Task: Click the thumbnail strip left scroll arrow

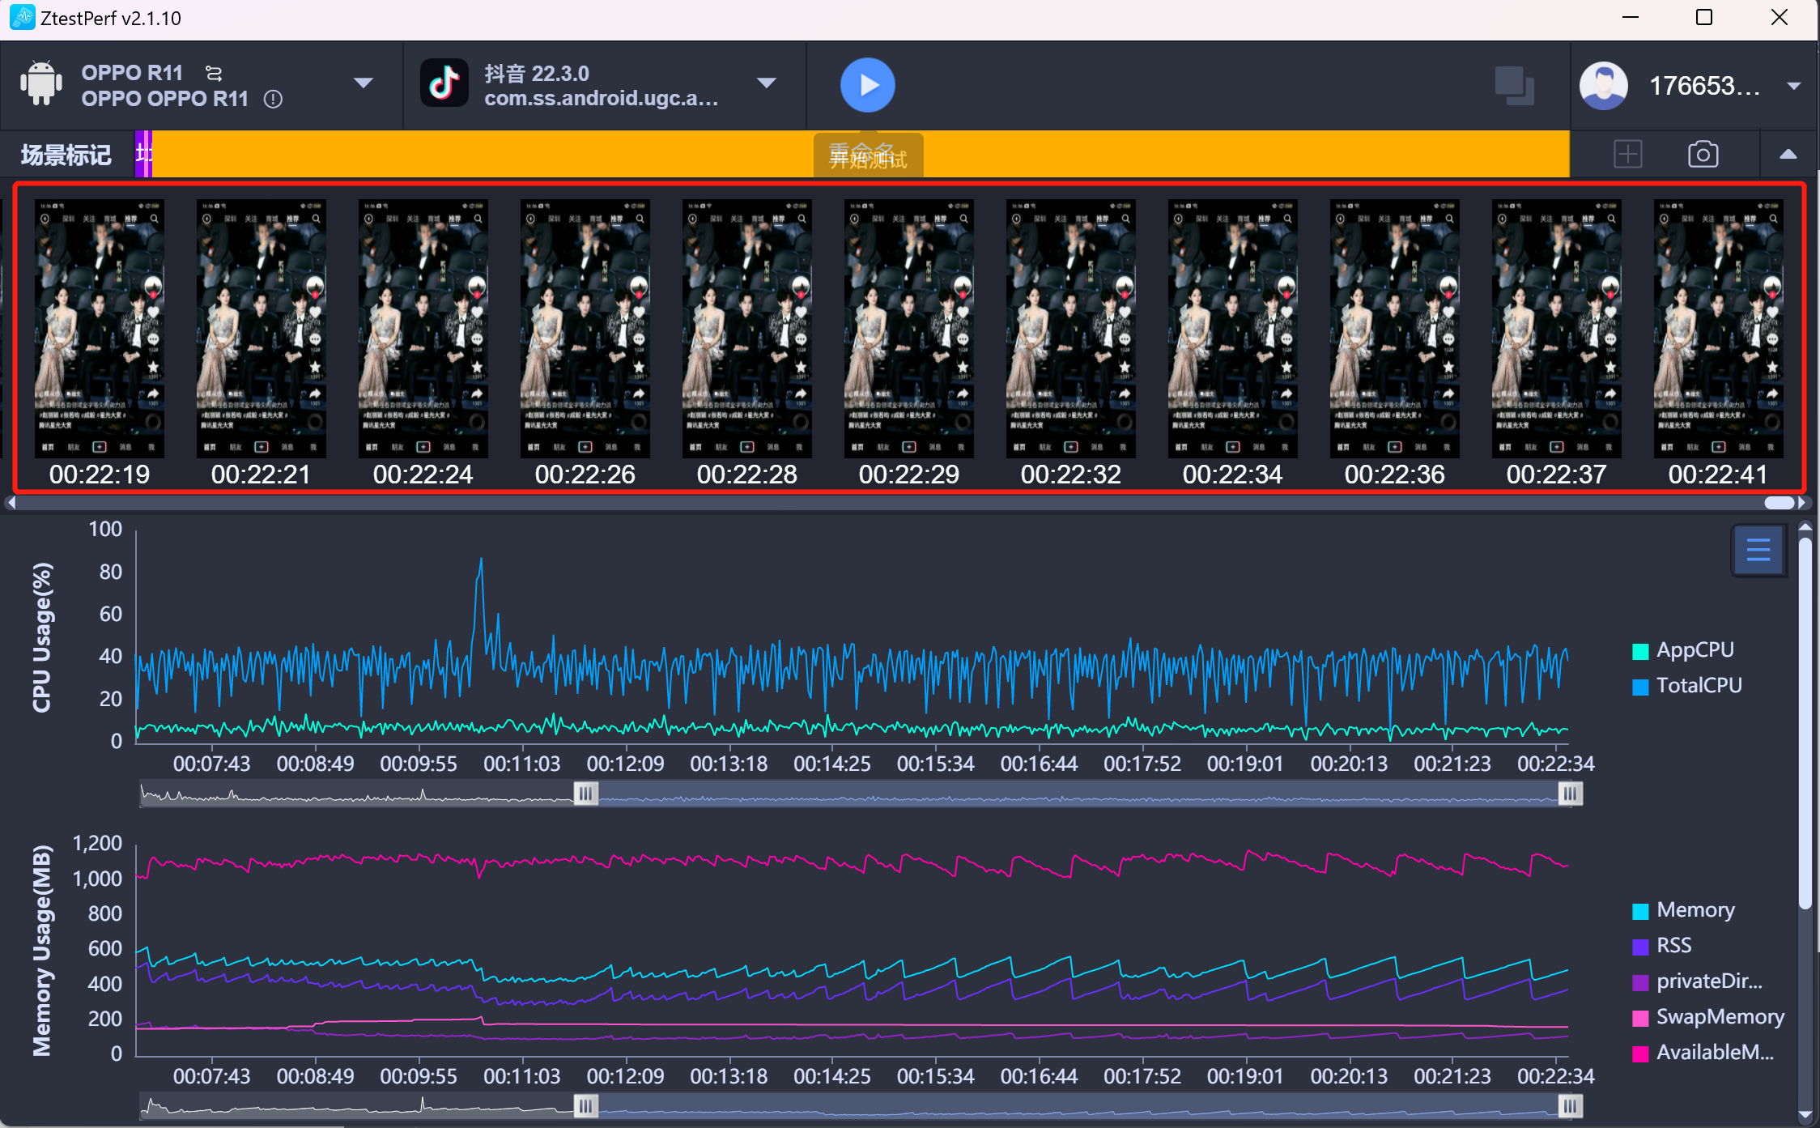Action: pyautogui.click(x=11, y=503)
